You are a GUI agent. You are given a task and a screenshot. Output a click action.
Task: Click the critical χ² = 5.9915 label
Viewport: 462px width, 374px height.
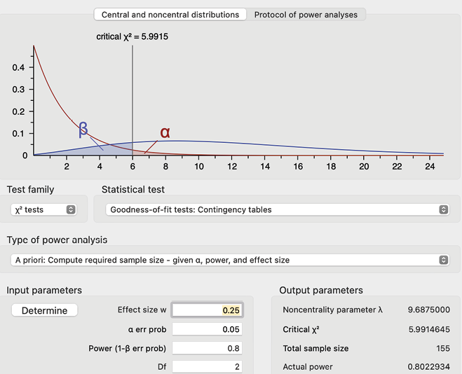point(132,36)
